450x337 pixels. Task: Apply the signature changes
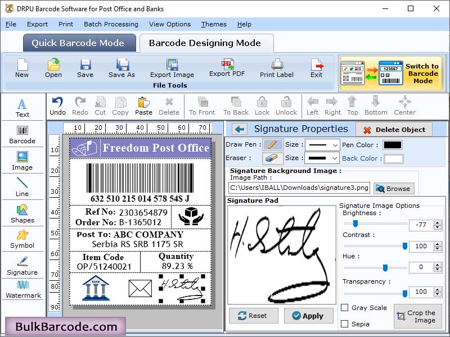point(308,316)
